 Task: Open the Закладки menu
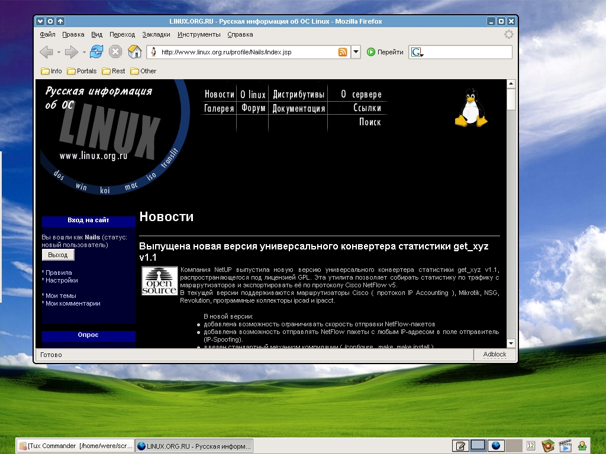156,34
